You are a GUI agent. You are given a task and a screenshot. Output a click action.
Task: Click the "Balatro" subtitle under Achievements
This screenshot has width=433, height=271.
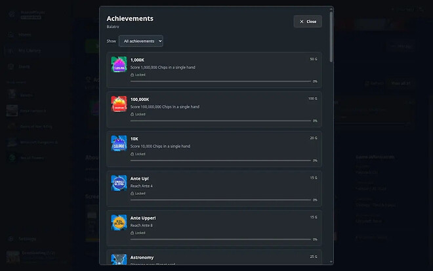(113, 27)
